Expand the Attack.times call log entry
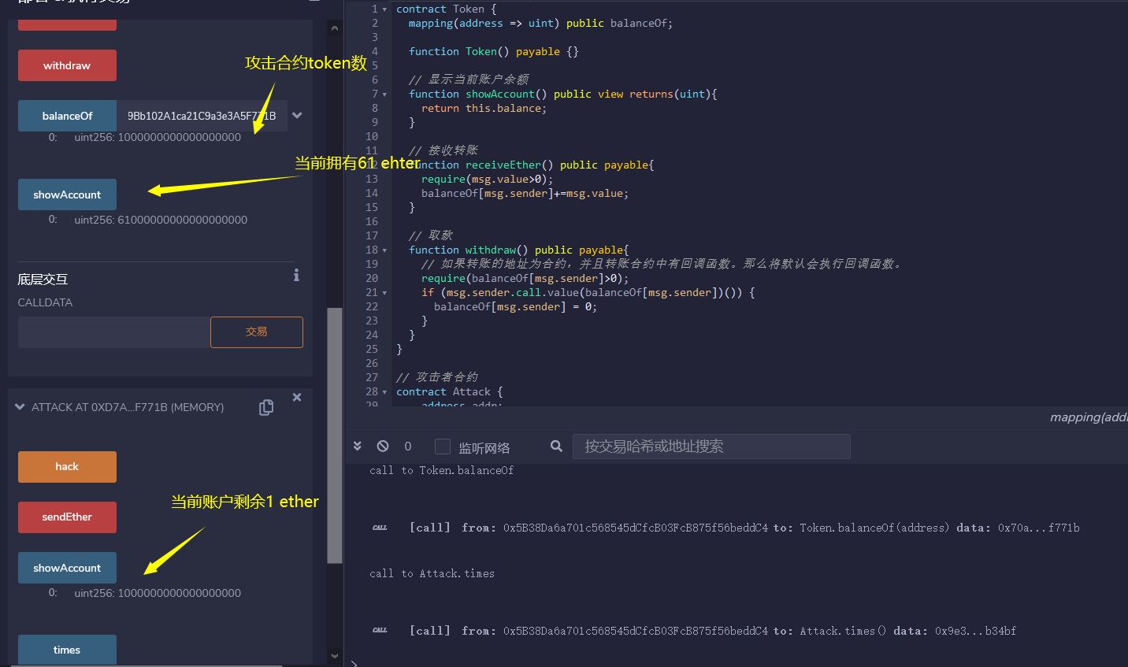This screenshot has height=667, width=1128. pyautogui.click(x=693, y=631)
